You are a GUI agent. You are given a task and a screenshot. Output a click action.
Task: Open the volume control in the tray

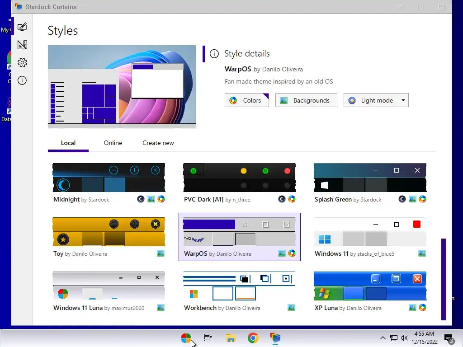[x=404, y=338]
